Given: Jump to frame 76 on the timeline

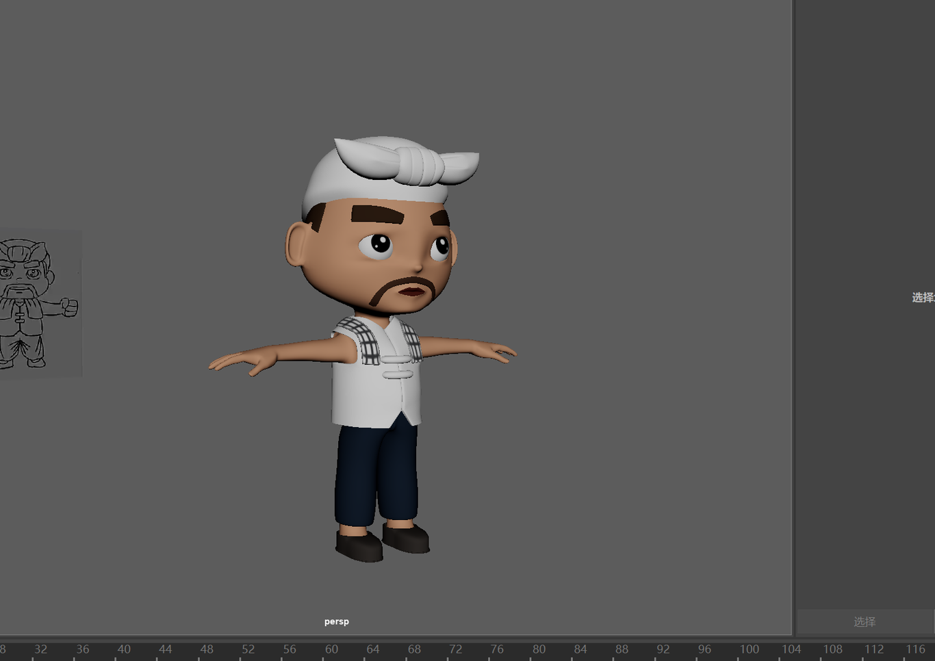Looking at the screenshot, I should (497, 649).
